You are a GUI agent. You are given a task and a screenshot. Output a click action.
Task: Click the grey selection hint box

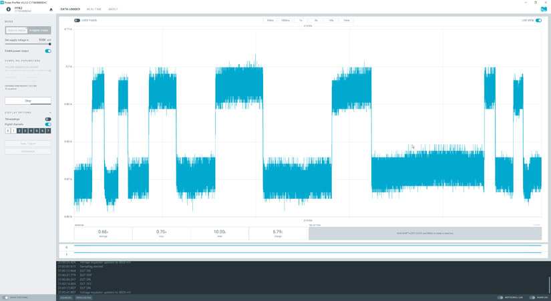[x=425, y=233]
